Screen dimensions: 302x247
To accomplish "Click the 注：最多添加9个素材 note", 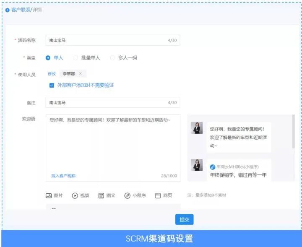I will (x=206, y=195).
